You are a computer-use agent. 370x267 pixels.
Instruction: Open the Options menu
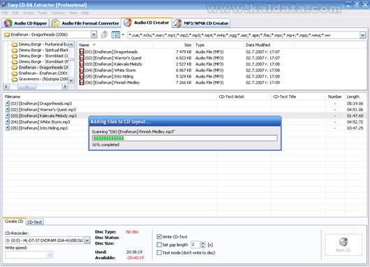(x=58, y=13)
